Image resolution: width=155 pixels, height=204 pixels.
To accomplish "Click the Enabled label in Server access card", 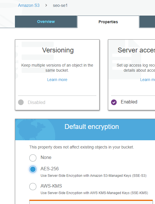I will tap(129, 102).
